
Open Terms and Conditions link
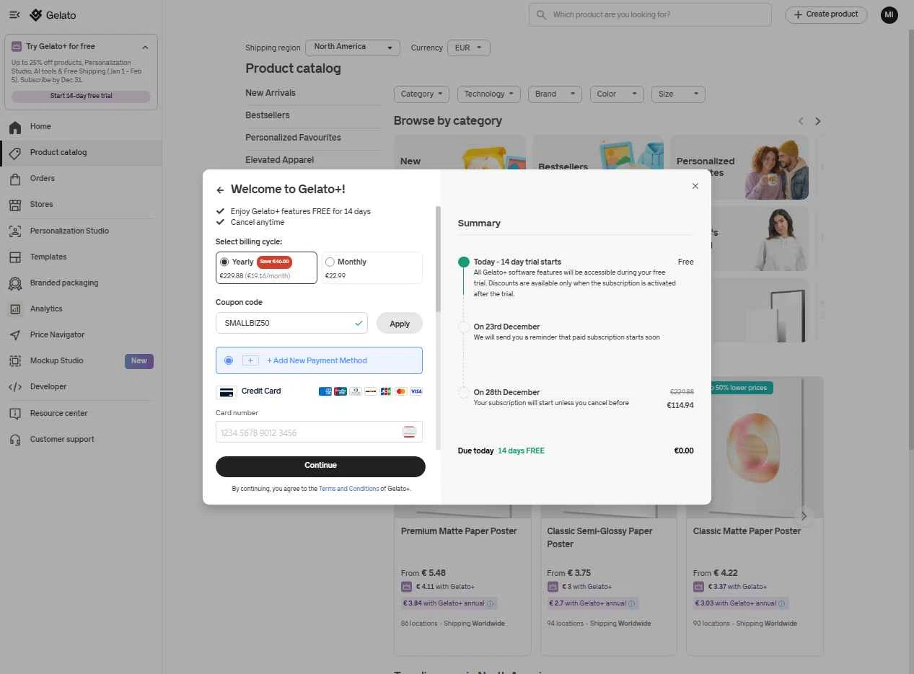348,489
